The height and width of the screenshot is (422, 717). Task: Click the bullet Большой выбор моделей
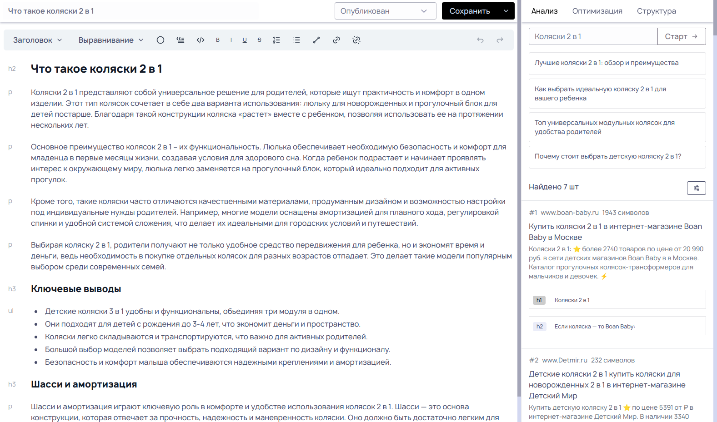(x=217, y=349)
